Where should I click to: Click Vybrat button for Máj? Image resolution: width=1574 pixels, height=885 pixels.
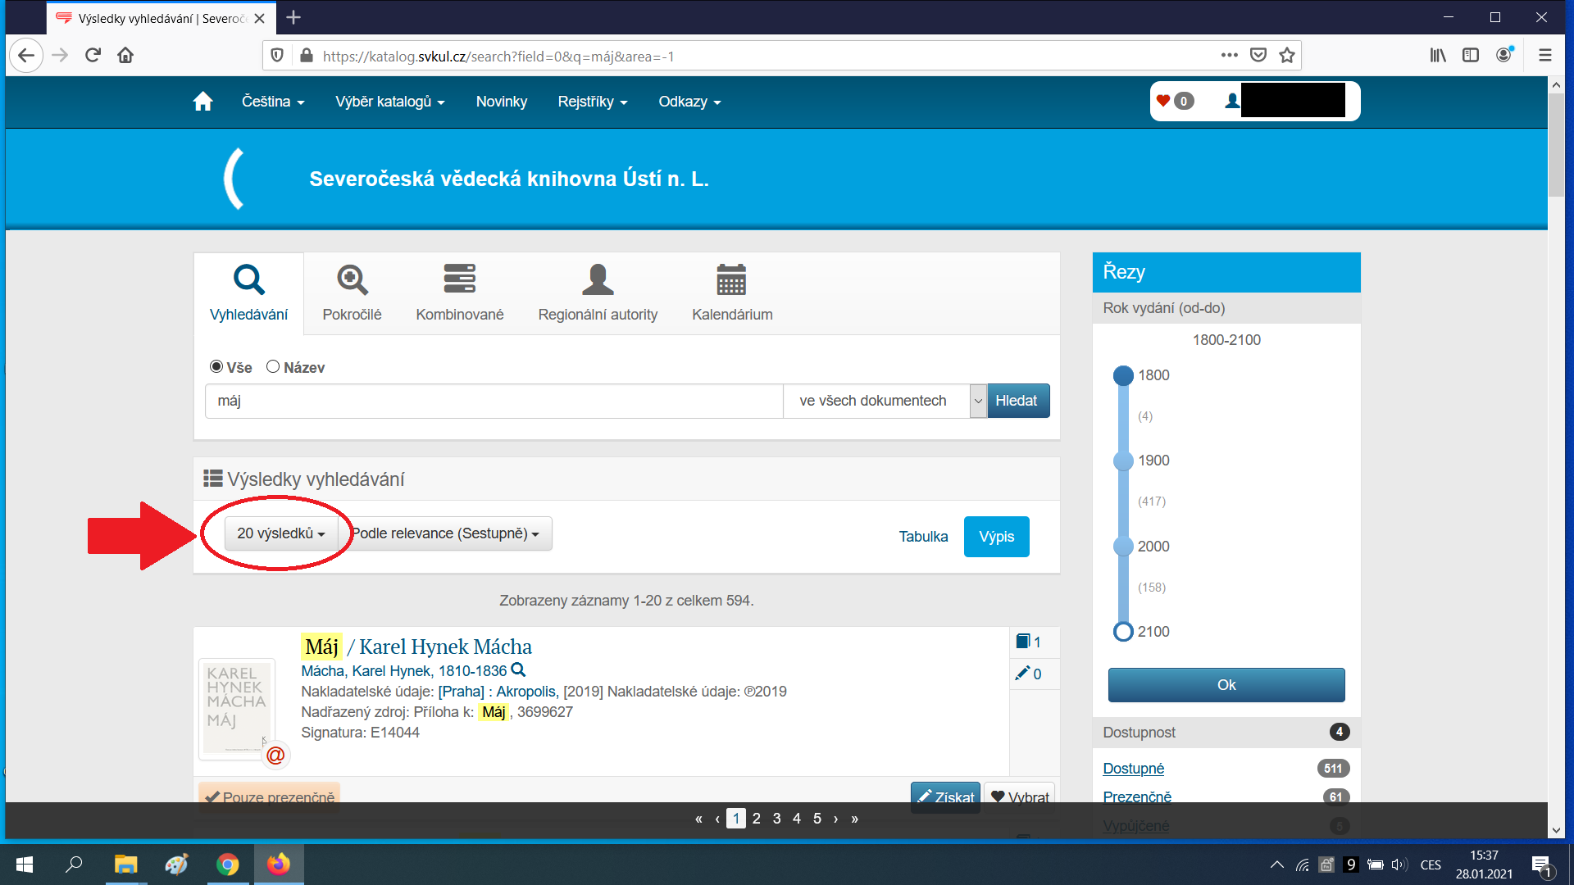click(1019, 797)
